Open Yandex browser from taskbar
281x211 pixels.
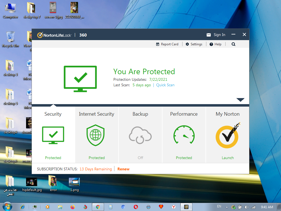tap(174, 207)
